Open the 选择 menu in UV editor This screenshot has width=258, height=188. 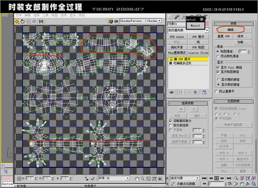36,15
